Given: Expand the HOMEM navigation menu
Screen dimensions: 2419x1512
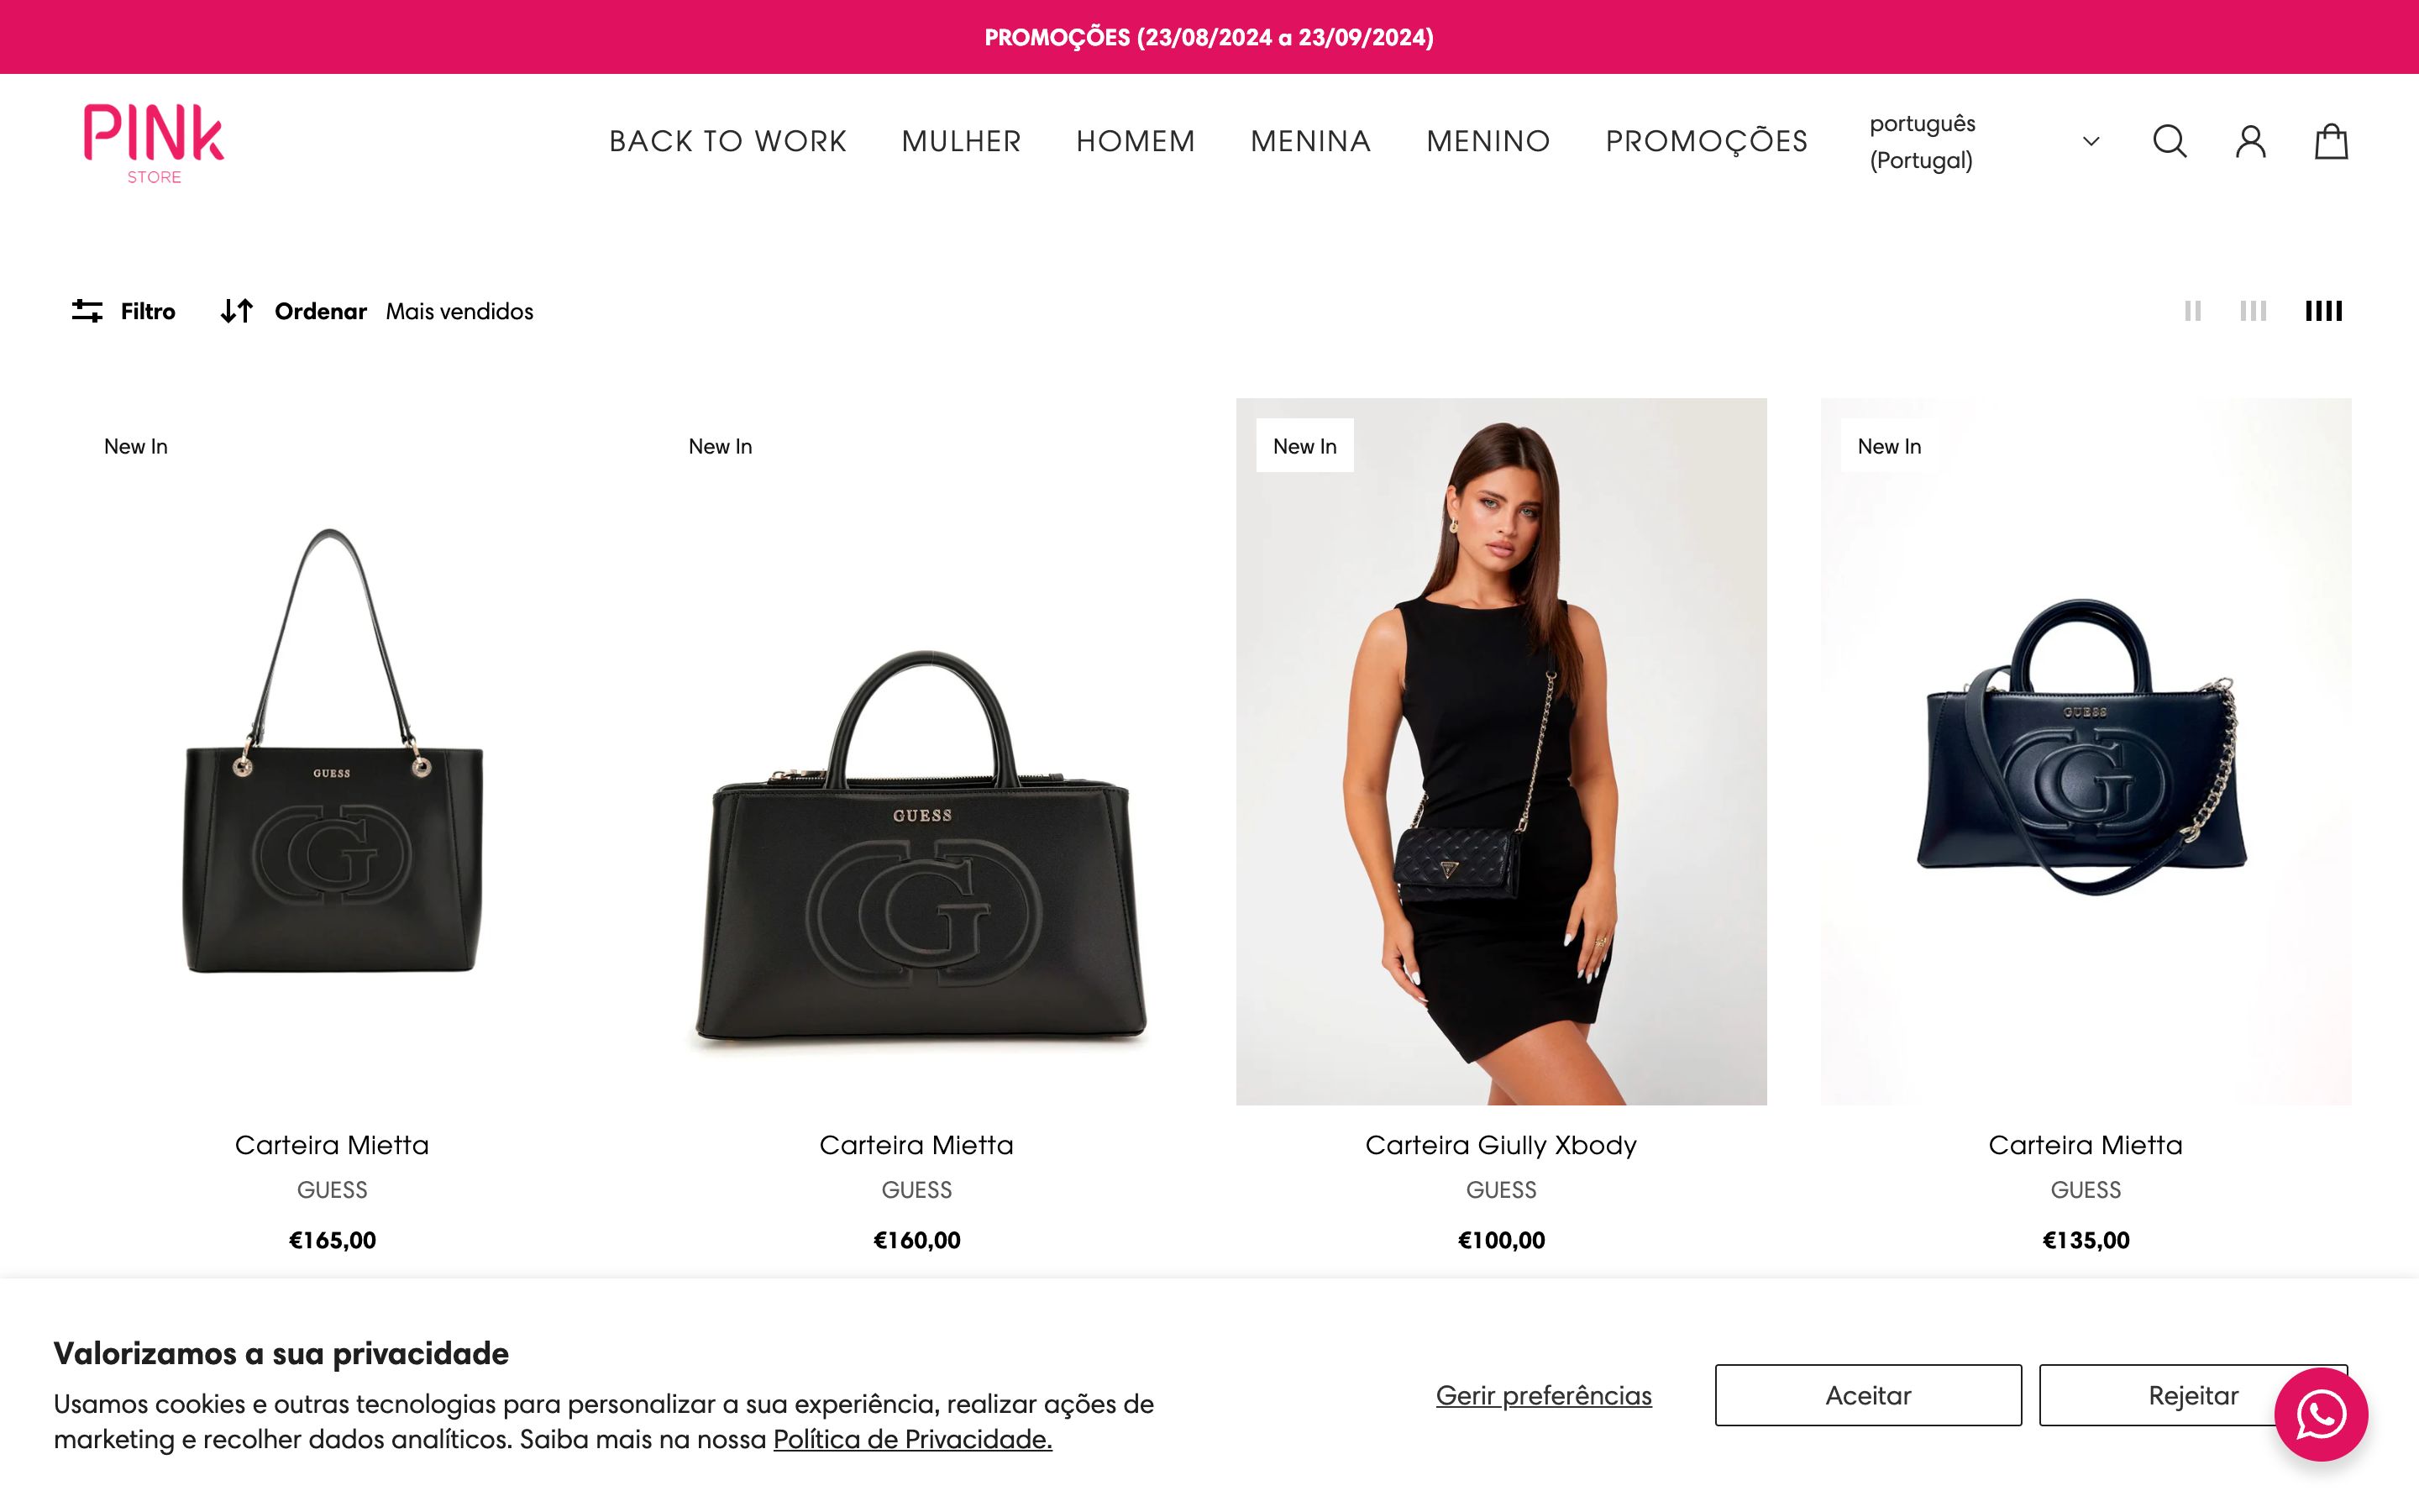Looking at the screenshot, I should [1134, 141].
